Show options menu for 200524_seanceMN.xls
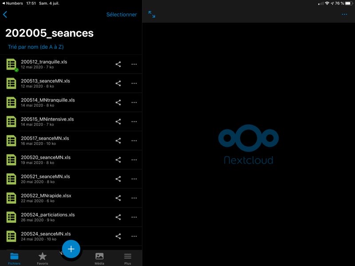 coord(134,236)
